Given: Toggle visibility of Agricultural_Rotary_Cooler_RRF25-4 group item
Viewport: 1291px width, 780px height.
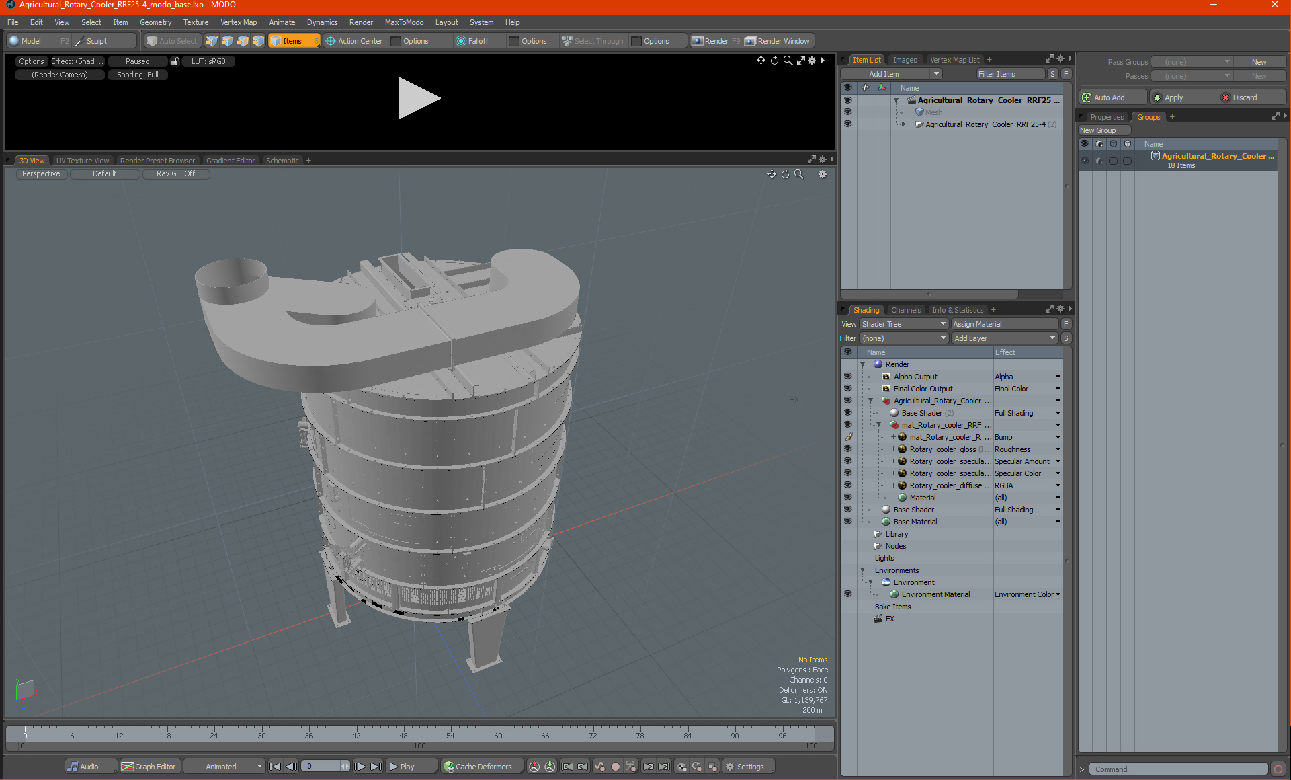Looking at the screenshot, I should coord(847,124).
